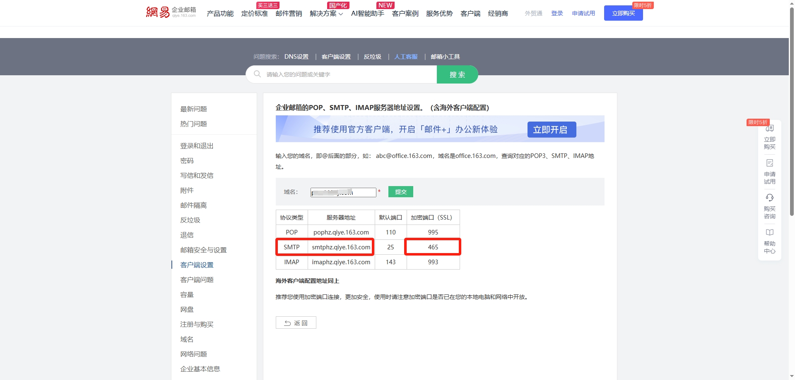Select 注册与购买 in the sidebar
Image resolution: width=795 pixels, height=380 pixels.
(197, 324)
